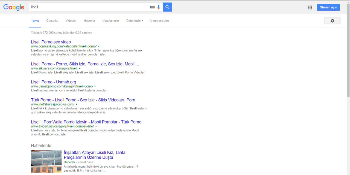The image size is (350, 175).
Task: Click the 'Haberler - 9 saat önce' source line
Action: 78,162
